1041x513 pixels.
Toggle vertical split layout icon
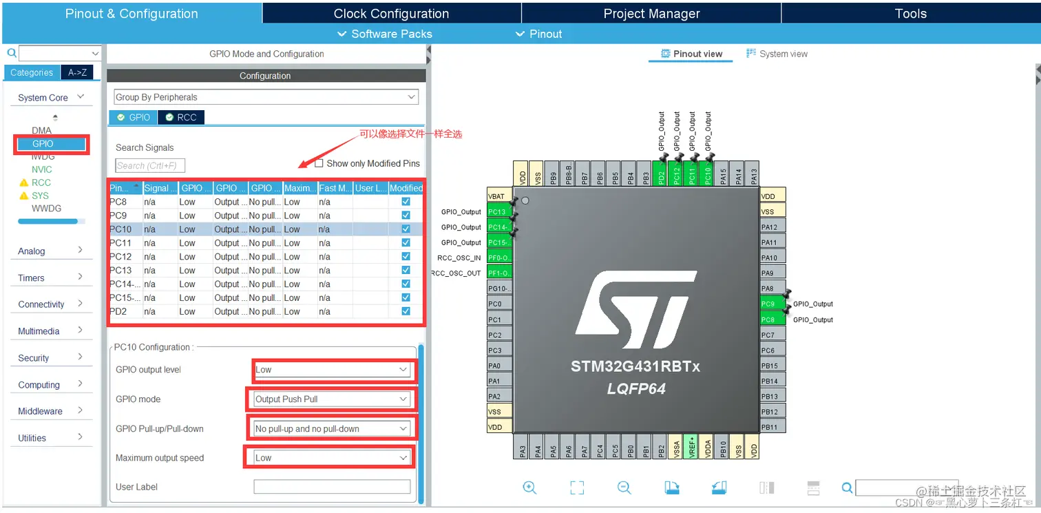point(767,488)
